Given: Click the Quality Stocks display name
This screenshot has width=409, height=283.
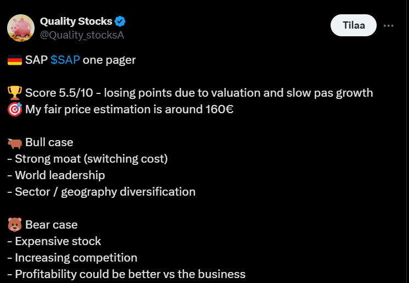Looking at the screenshot, I should [x=76, y=21].
